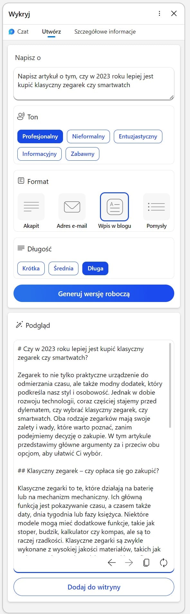Select Średnia length option

click(63, 268)
